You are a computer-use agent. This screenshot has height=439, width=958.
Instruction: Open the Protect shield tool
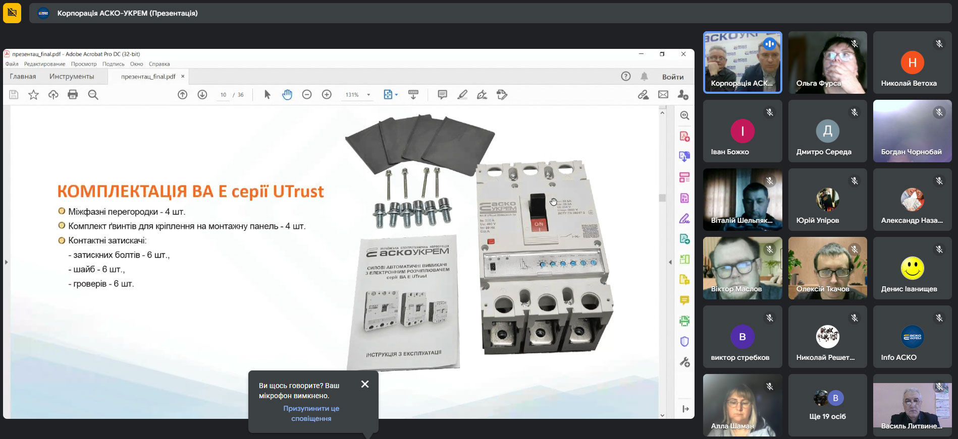pos(684,341)
